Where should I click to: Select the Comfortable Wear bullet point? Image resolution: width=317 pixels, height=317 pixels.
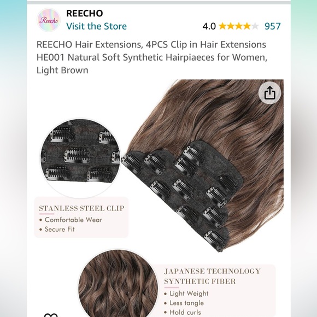(x=71, y=220)
